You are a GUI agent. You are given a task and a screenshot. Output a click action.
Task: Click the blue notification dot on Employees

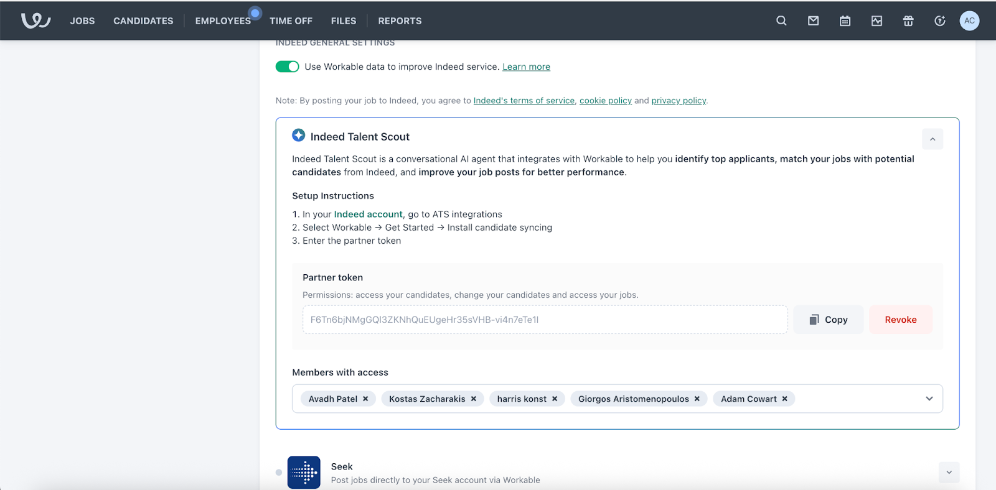[255, 12]
